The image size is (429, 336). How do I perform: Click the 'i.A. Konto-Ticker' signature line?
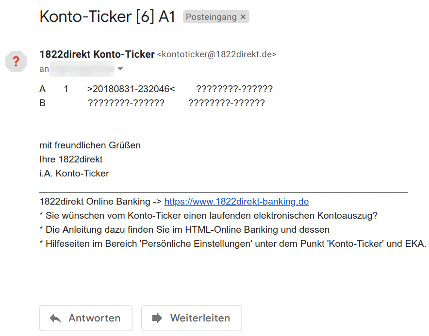tap(74, 173)
